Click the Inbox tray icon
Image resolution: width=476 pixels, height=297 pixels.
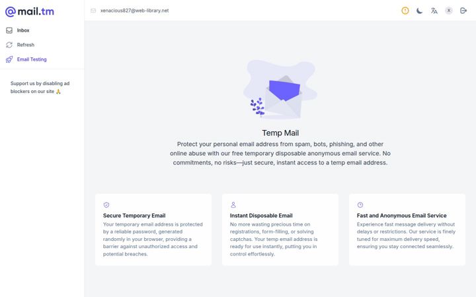pyautogui.click(x=9, y=30)
